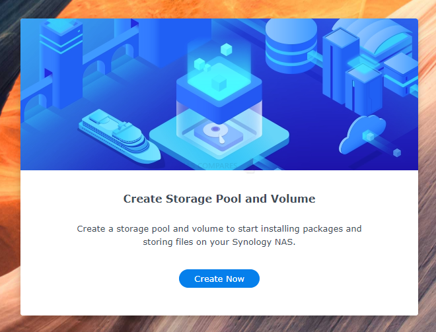
Task: Click the blank white area beneath Create Now
Action: point(219,302)
